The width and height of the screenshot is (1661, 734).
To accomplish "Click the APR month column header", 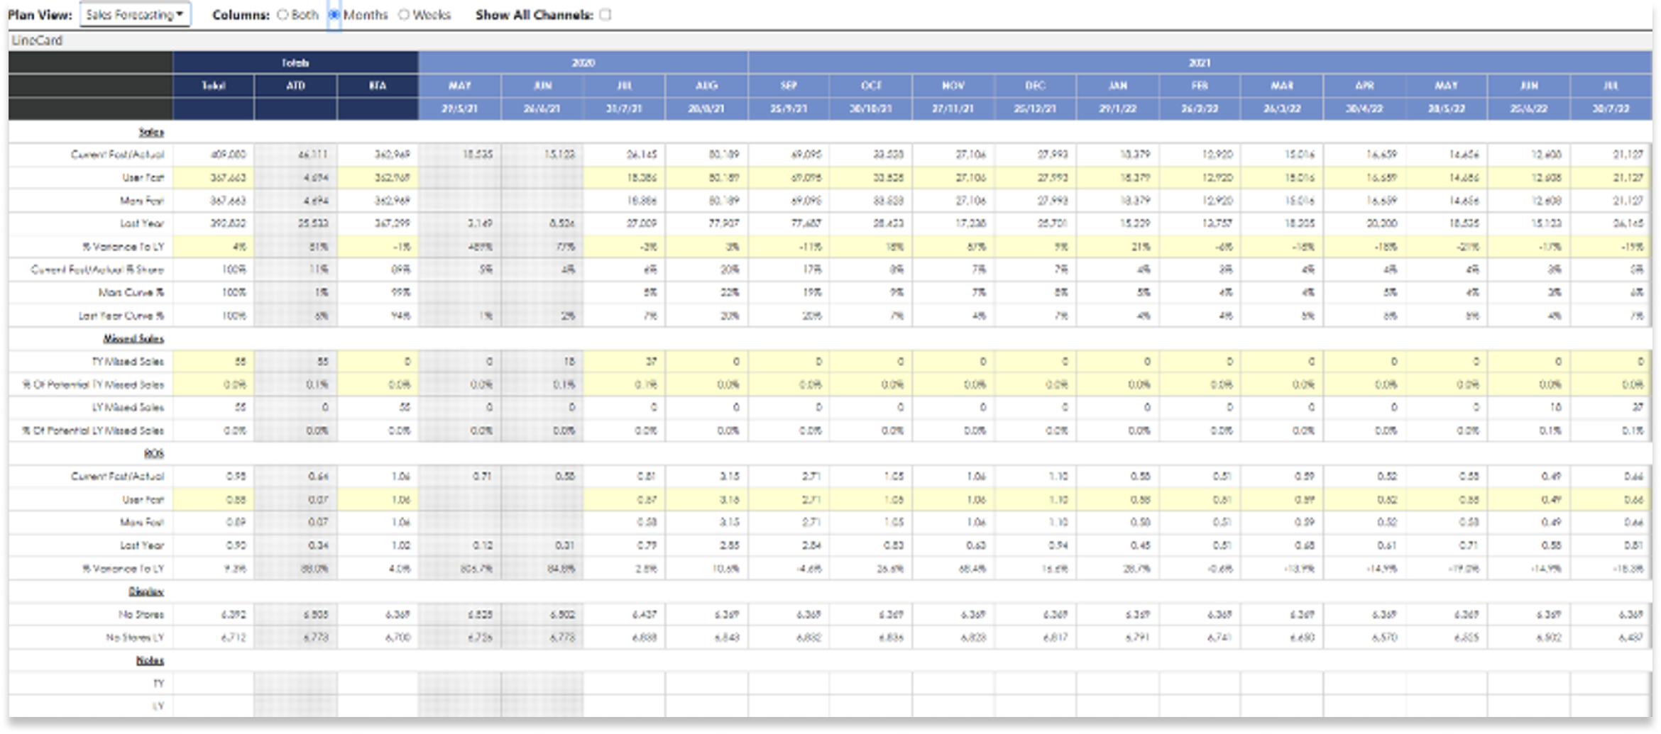I will [x=1364, y=86].
